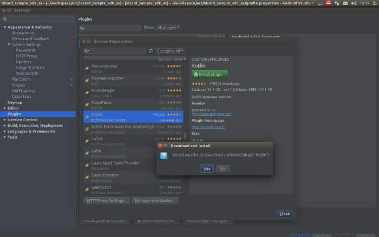Screen dimensions: 379x237
Task: Select the Kotlin plugin row
Action: click(x=133, y=117)
